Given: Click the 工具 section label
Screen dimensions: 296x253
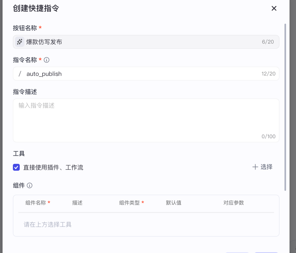Looking at the screenshot, I should coord(19,154).
